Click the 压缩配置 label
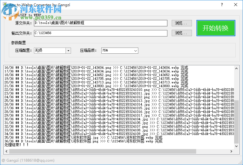Image resolution: width=243 pixels, height=165 pixels. click(23, 51)
